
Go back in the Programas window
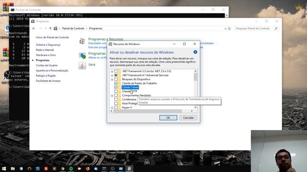tap(34, 29)
